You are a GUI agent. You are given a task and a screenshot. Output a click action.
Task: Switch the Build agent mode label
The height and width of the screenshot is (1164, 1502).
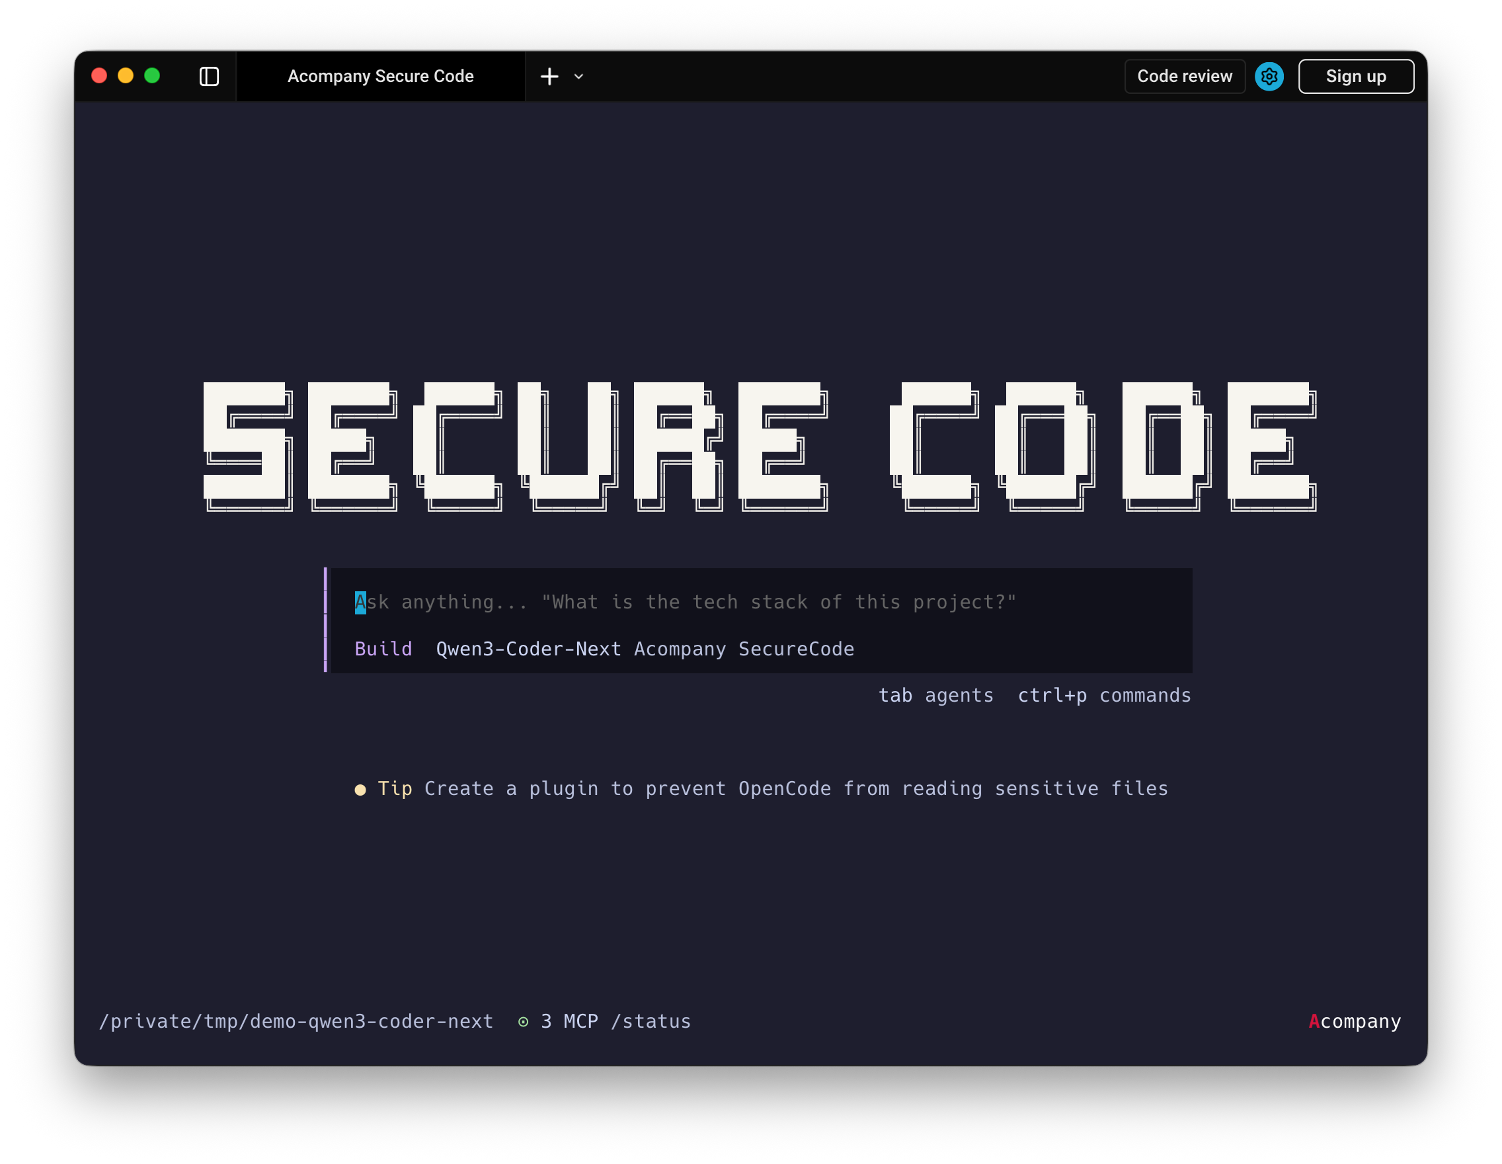[x=383, y=649]
